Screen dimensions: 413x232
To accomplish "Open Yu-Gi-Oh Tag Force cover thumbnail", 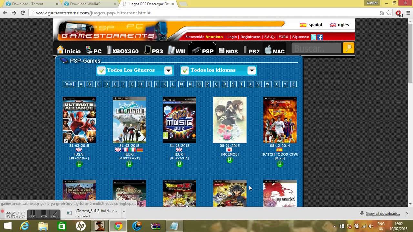I will pyautogui.click(x=230, y=193).
